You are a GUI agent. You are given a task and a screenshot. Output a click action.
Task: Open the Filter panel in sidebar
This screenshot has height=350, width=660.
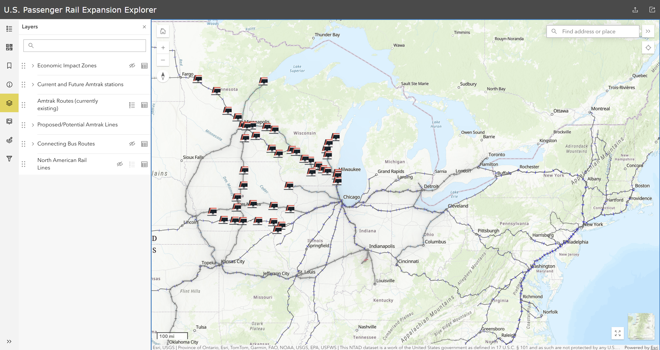click(9, 159)
